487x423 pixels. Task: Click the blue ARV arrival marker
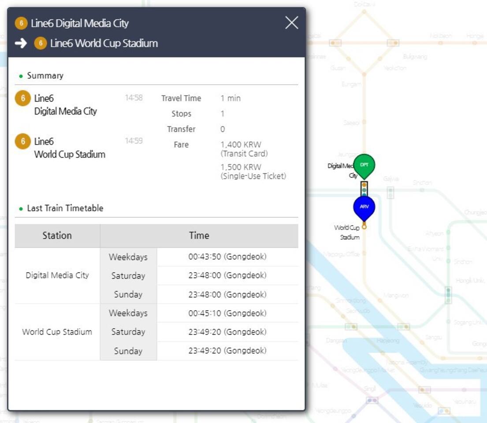[x=364, y=207]
